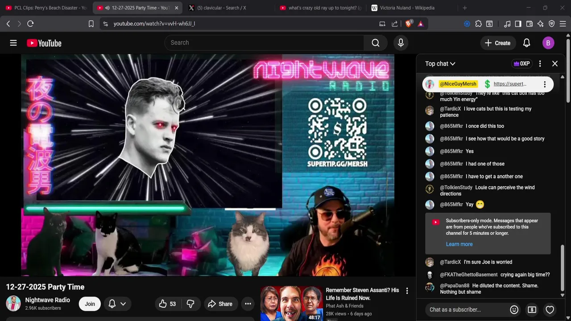The image size is (571, 321).
Task: Join the Nightwave Radio channel
Action: (90, 304)
